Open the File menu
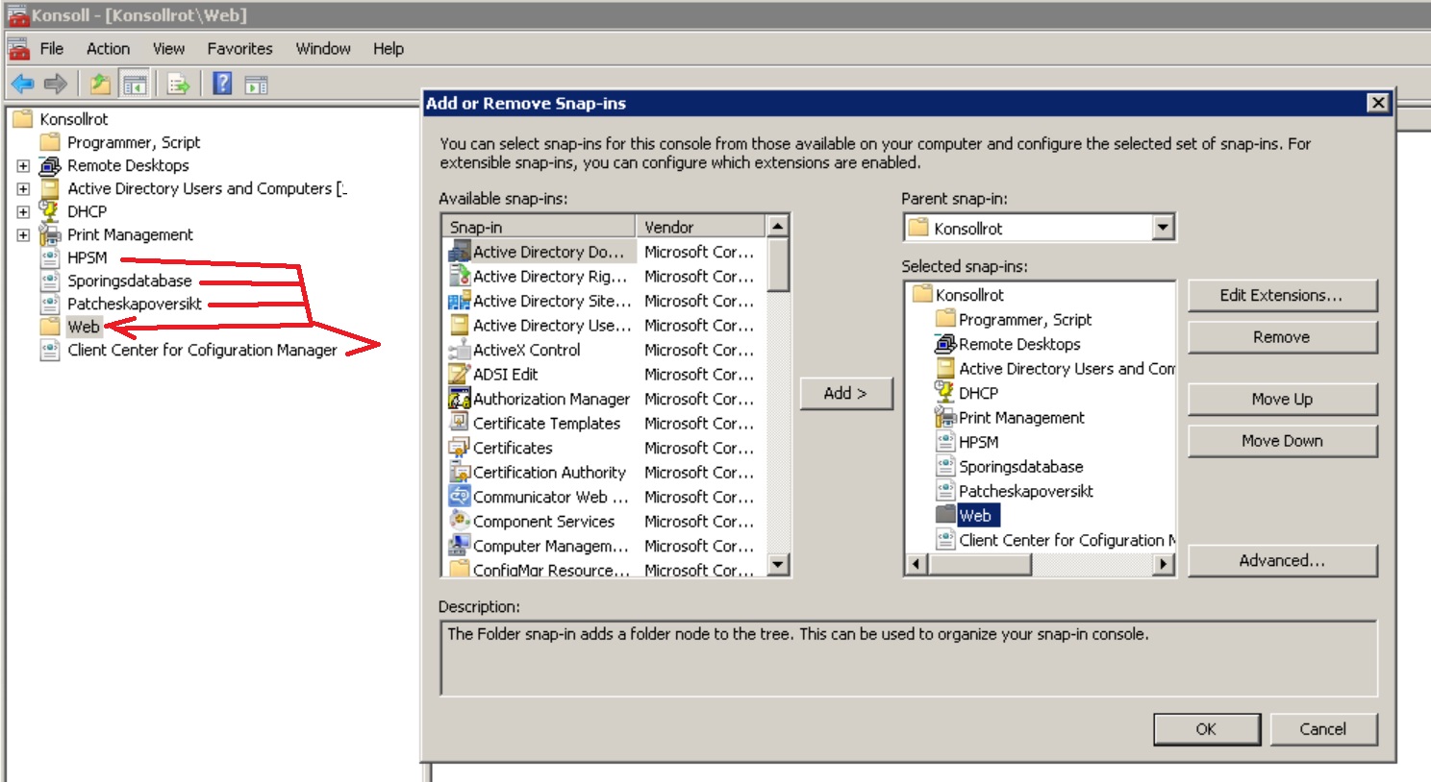1431x782 pixels. [52, 48]
